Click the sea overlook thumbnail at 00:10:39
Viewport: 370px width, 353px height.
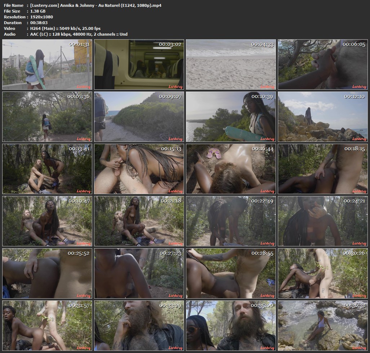pyautogui.click(x=231, y=117)
